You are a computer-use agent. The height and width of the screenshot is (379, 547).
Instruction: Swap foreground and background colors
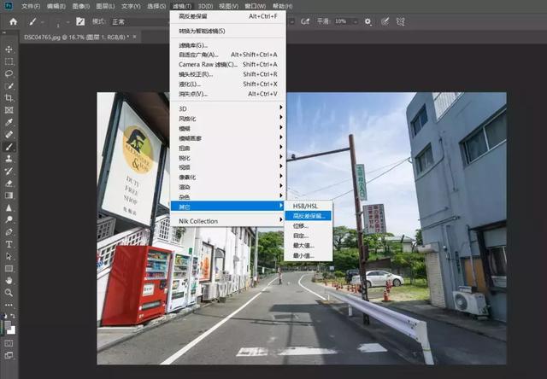click(x=13, y=316)
